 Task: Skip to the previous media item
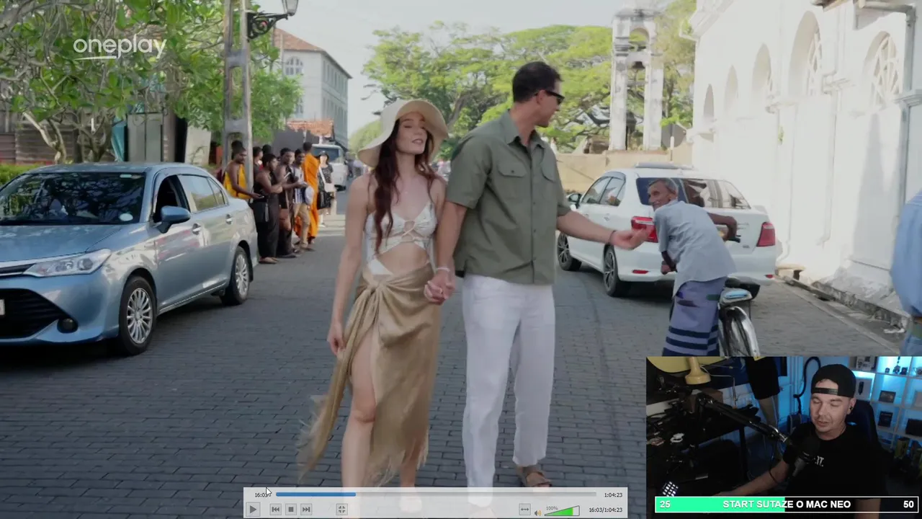click(275, 510)
